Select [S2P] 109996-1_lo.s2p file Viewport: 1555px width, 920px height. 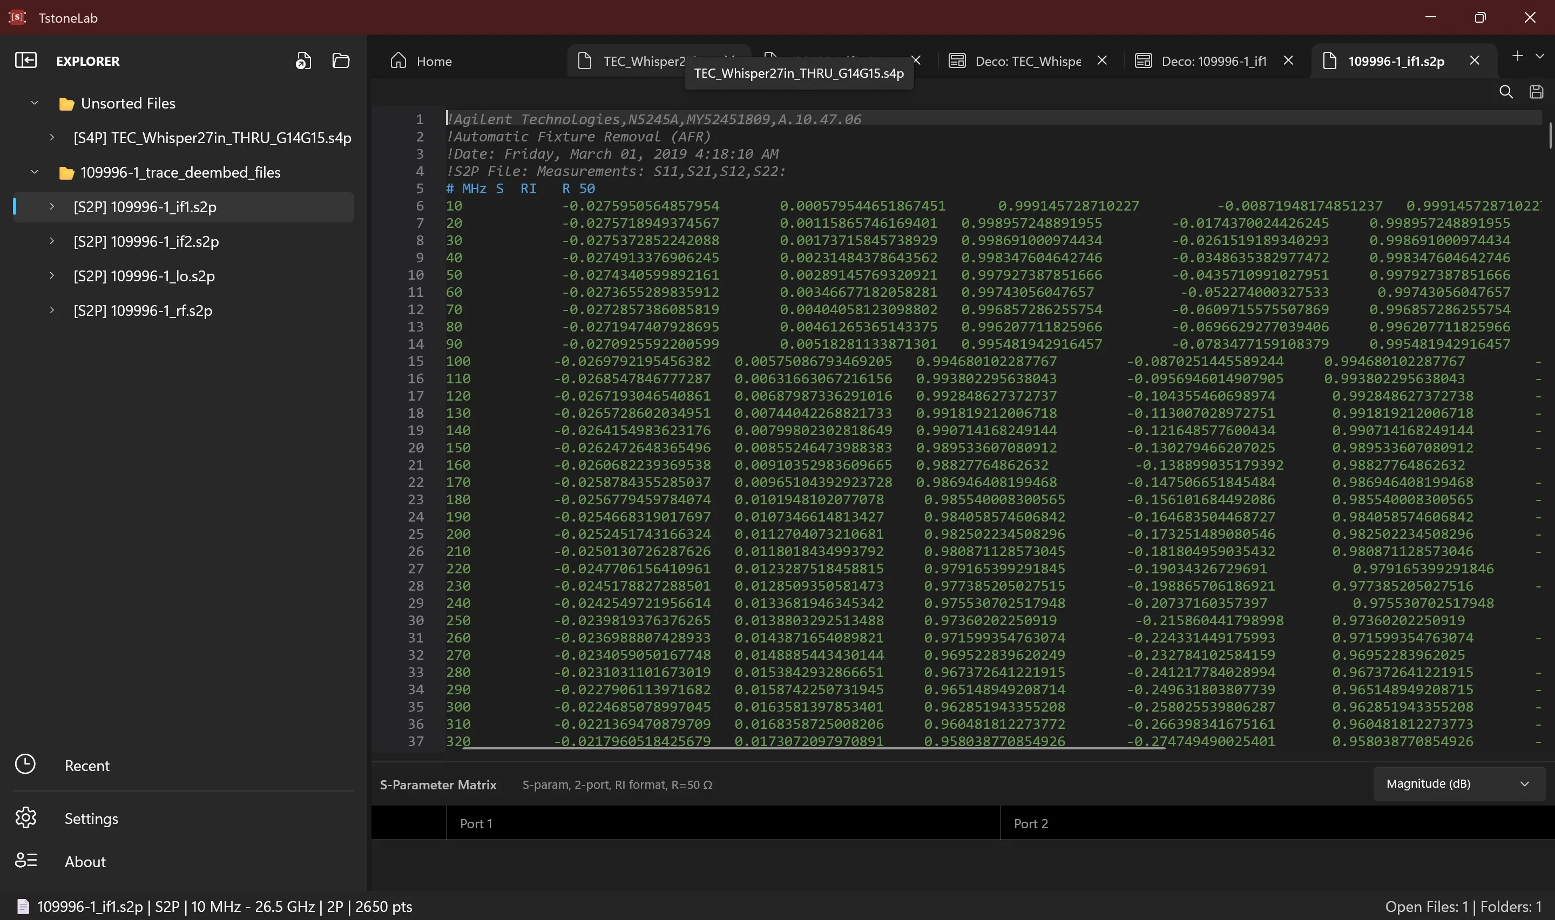(144, 276)
